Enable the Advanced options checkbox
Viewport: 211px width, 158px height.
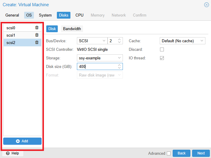169,153
